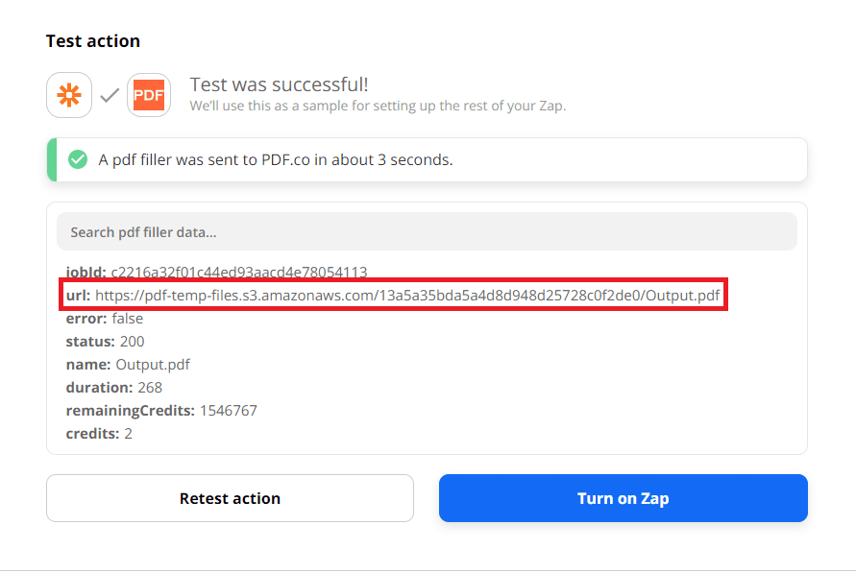This screenshot has width=856, height=573.
Task: Click the orange Zapier trigger app icon
Action: pyautogui.click(x=69, y=95)
